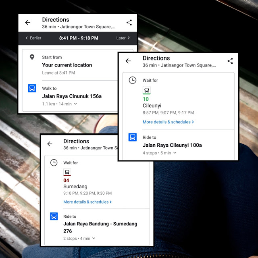Tap the clock icon beside Wait for Cileunyi
The height and width of the screenshot is (258, 258).
point(133,80)
